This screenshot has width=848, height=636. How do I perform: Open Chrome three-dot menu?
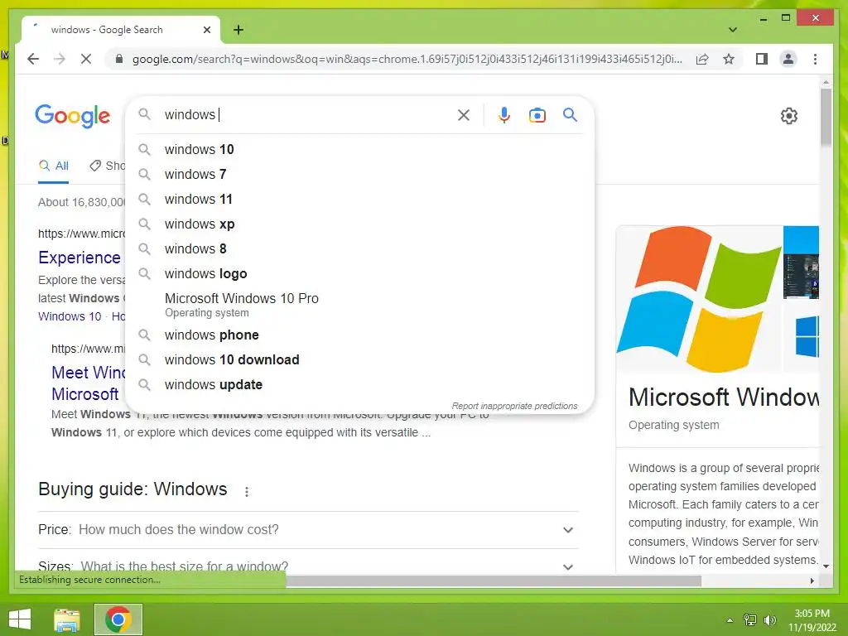[x=815, y=59]
